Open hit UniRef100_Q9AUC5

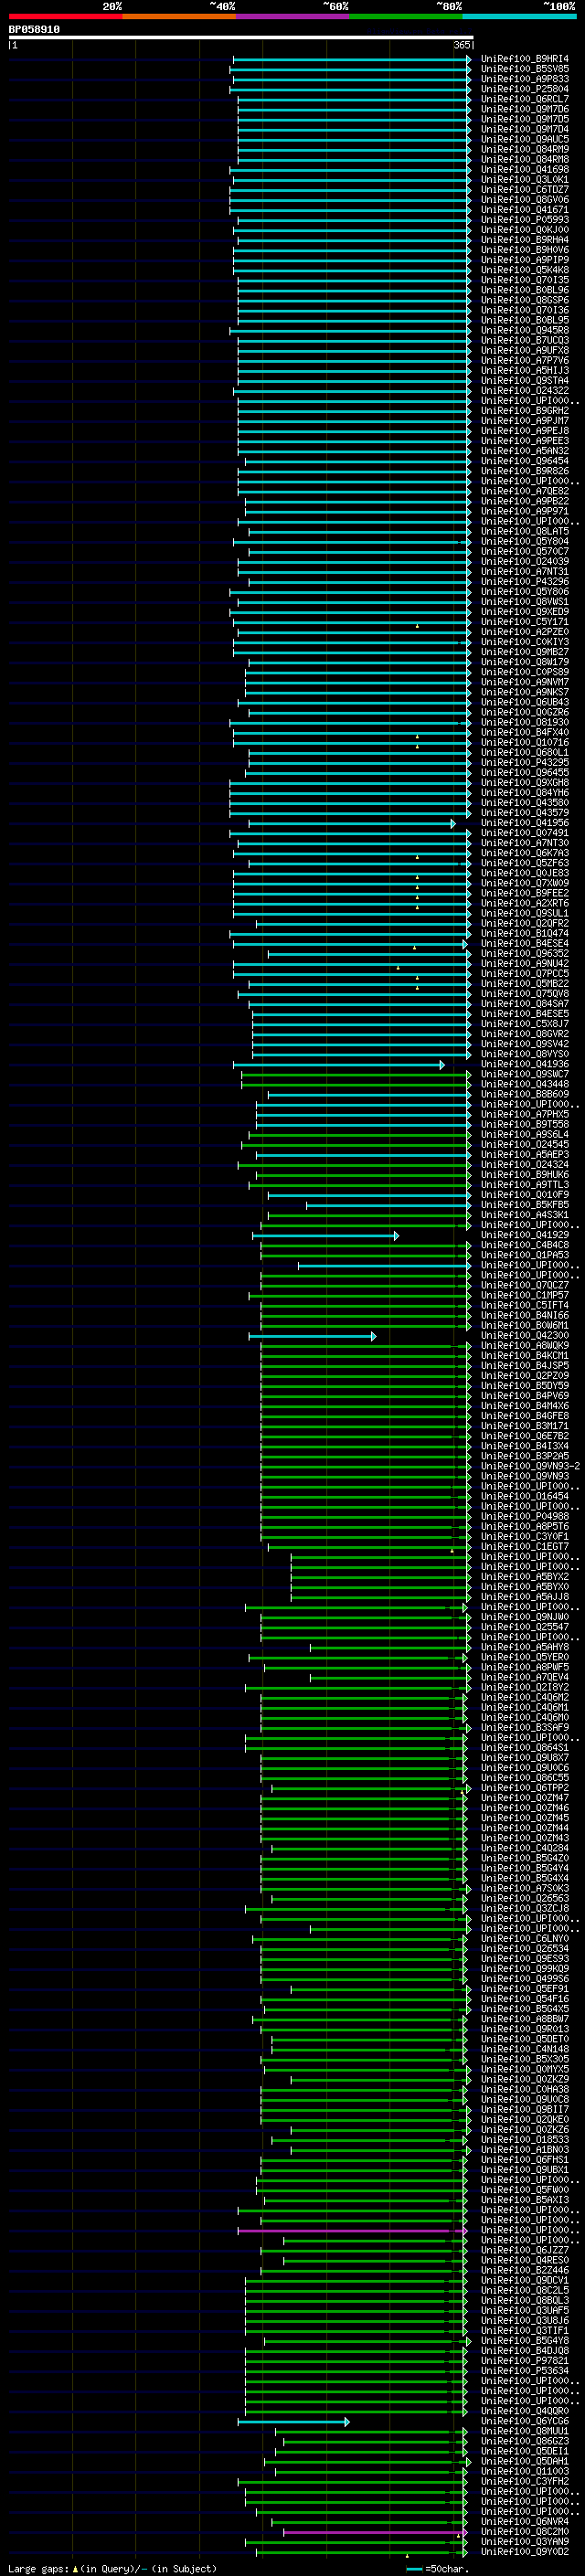[525, 139]
